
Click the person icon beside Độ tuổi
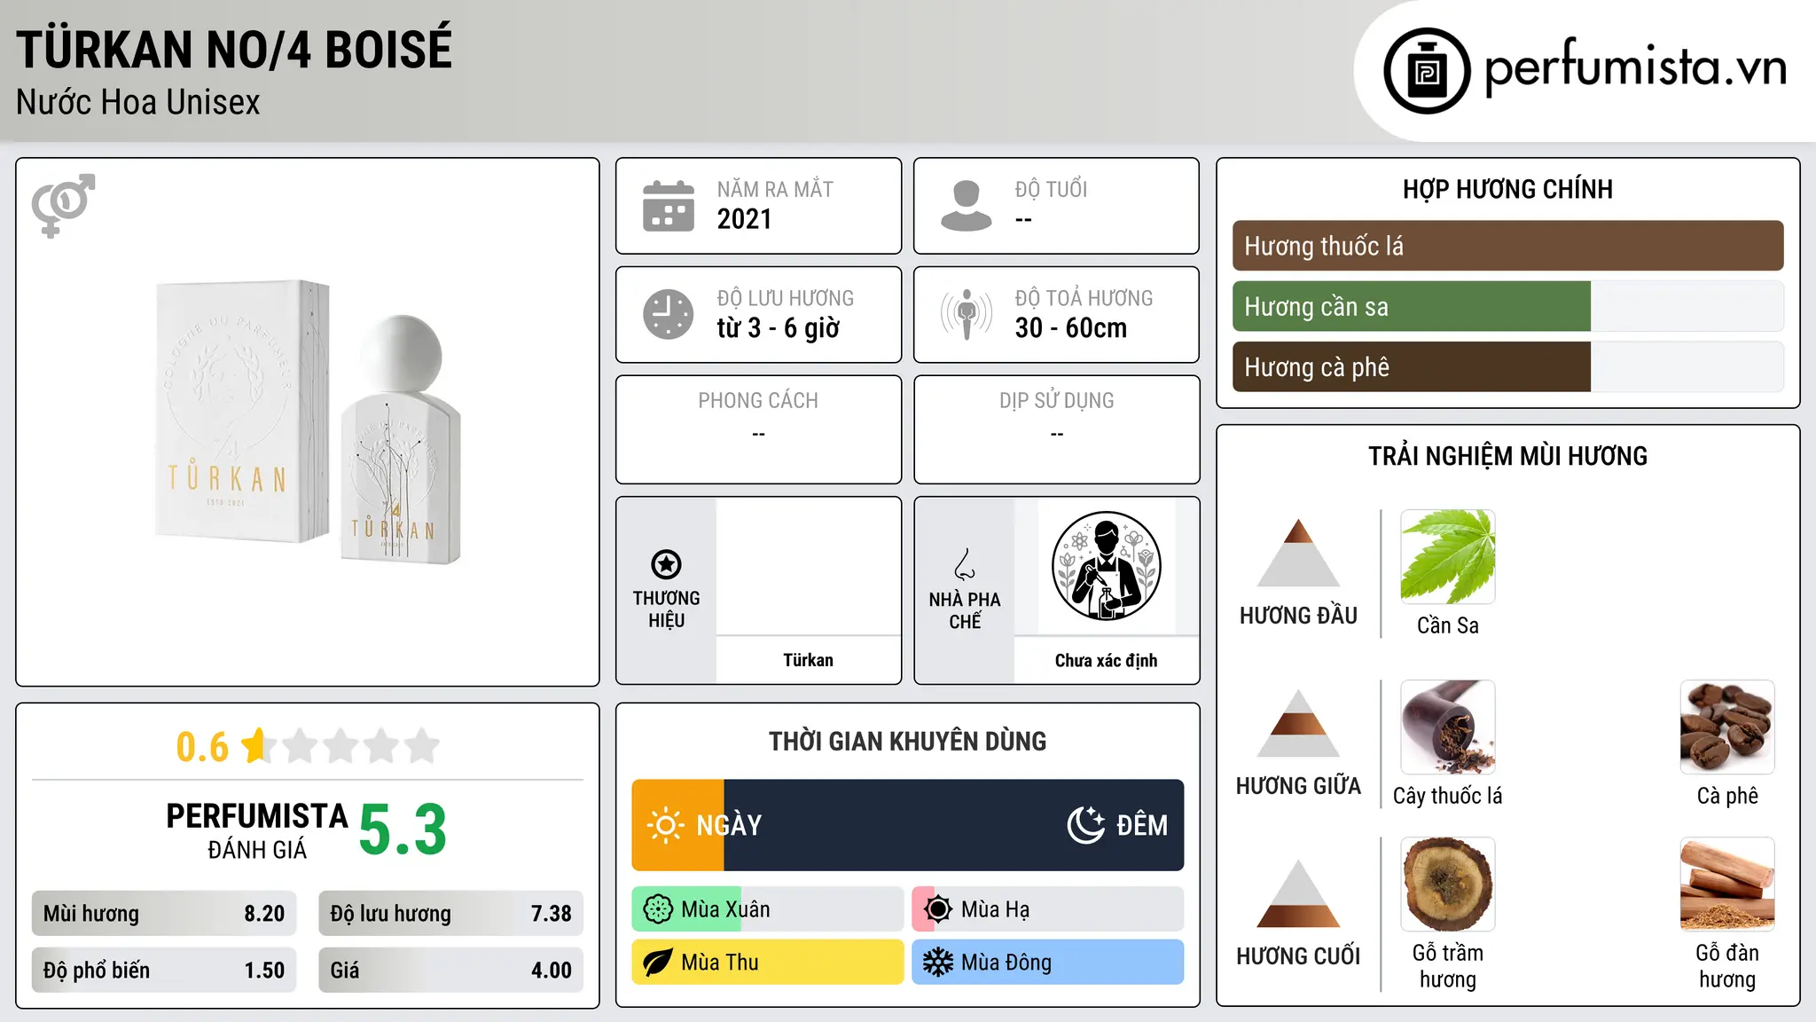click(966, 206)
